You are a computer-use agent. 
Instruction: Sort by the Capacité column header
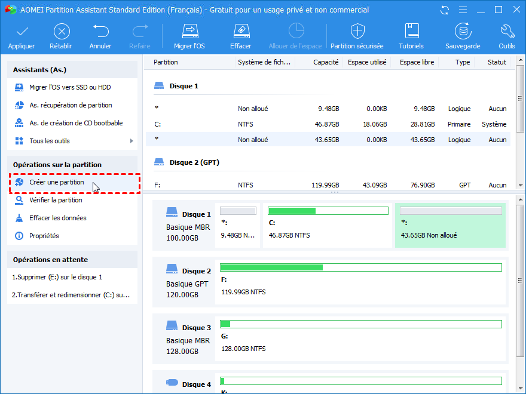[x=326, y=62]
